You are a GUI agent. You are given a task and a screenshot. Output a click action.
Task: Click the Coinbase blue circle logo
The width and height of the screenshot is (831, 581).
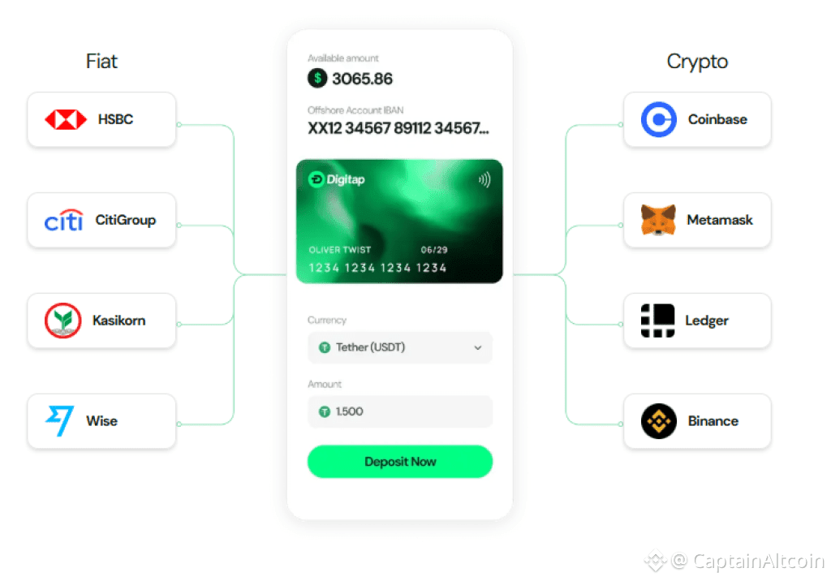tap(659, 120)
